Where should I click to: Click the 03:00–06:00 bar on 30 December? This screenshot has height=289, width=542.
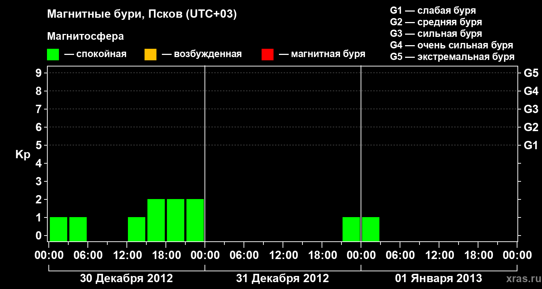pos(78,229)
